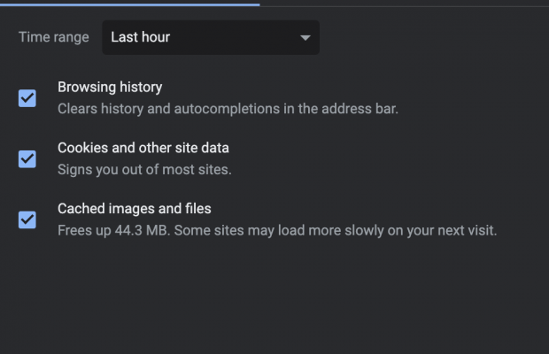This screenshot has width=549, height=354.
Task: Click the 'Cached images and files' label
Action: coord(134,209)
